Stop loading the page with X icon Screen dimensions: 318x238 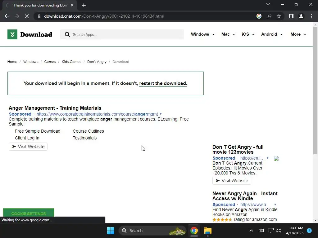27,16
